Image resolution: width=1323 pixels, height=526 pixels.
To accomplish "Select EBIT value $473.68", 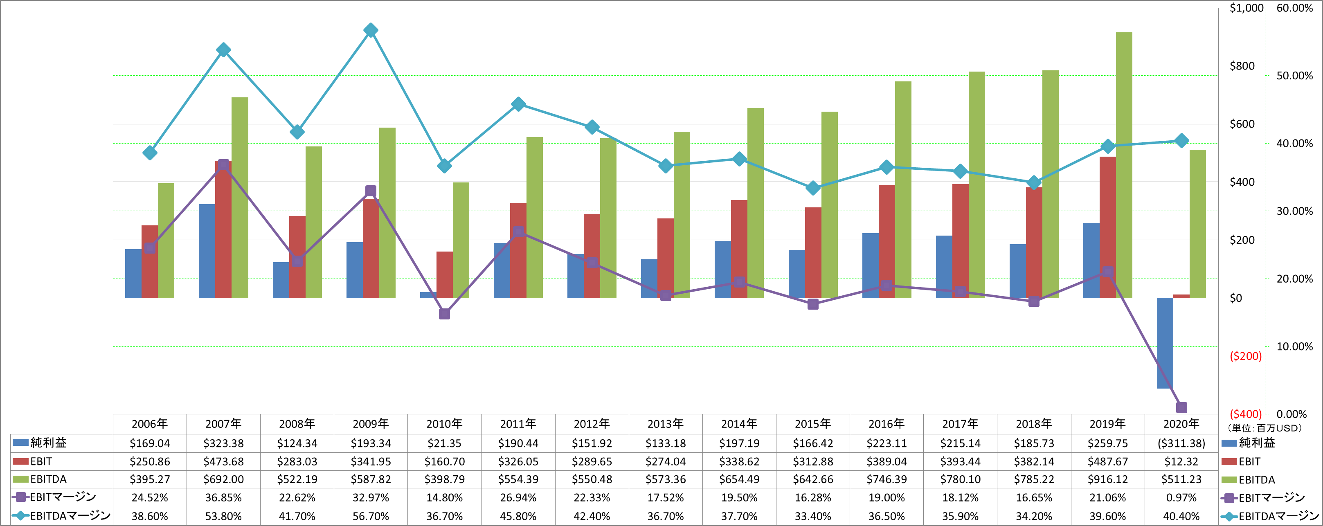I will pyautogui.click(x=223, y=461).
